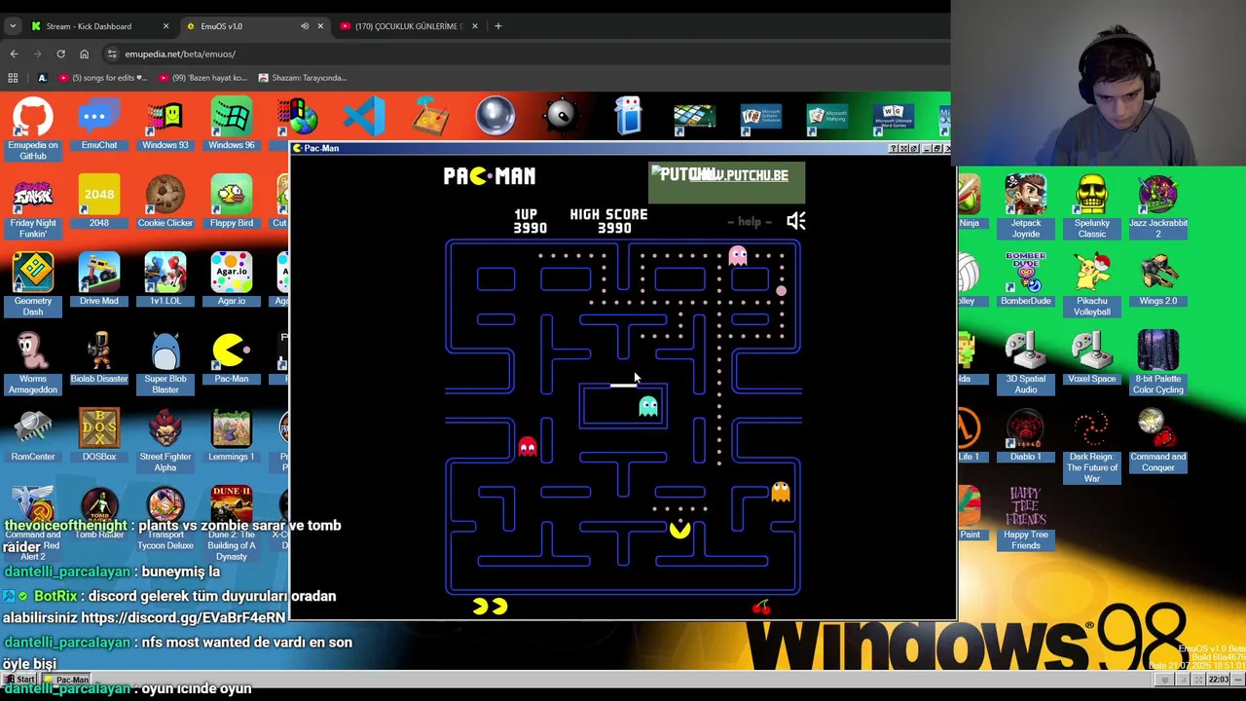The width and height of the screenshot is (1246, 701).
Task: Open the RomCenter desktop icon
Action: [33, 436]
